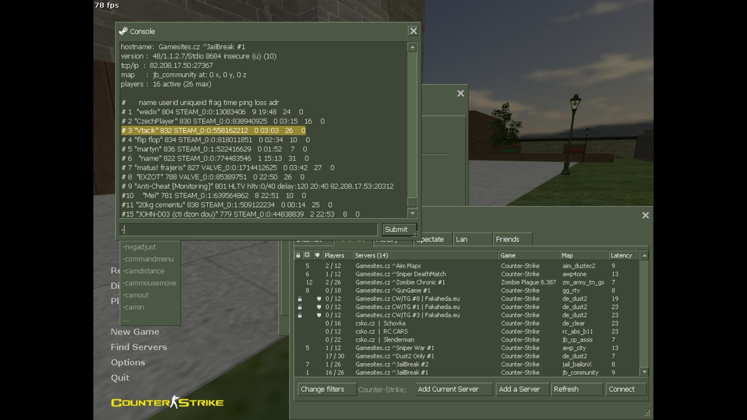Screen dimensions: 747x420
Task: Select -cammousemove autocomplete suggestion
Action: click(x=150, y=283)
